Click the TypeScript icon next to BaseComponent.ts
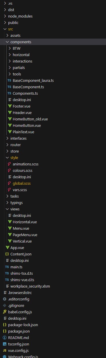Image resolution: width=106 pixels, height=358 pixels. [x=10, y=87]
